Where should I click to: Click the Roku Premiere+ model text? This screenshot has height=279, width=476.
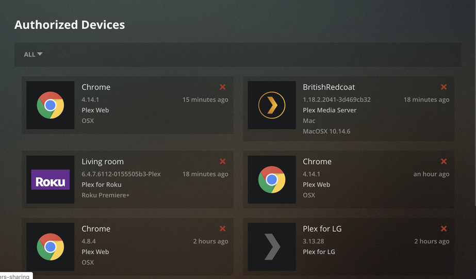(x=105, y=195)
